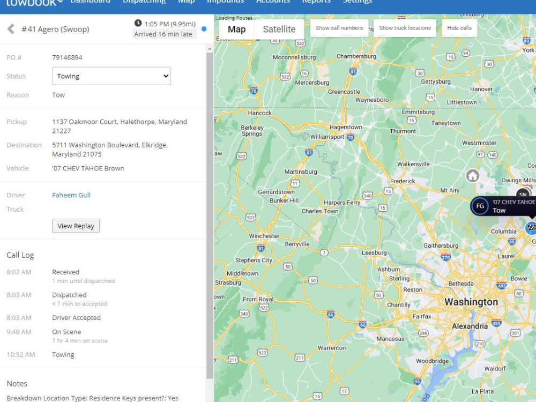The width and height of the screenshot is (536, 402).
Task: Click the Washington city label on map
Action: click(471, 302)
